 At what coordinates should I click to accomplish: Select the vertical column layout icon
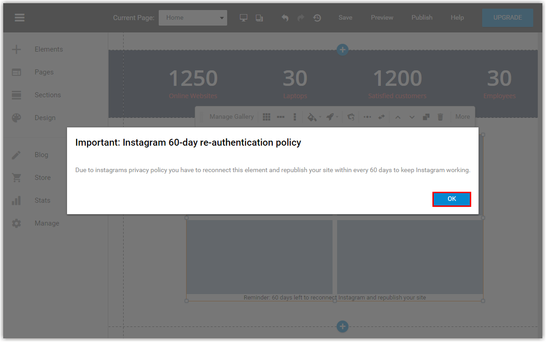(x=295, y=117)
